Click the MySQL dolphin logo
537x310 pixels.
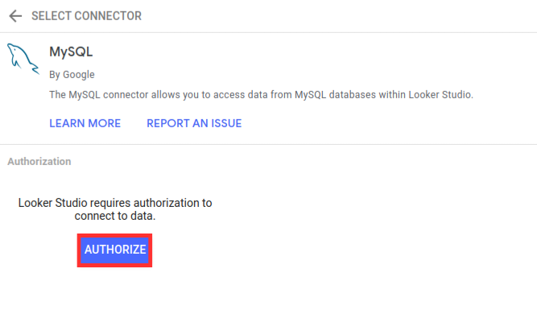pos(23,59)
